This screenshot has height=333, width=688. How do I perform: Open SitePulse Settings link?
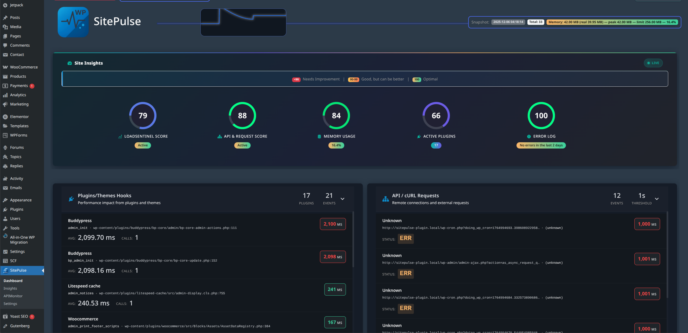coord(10,303)
